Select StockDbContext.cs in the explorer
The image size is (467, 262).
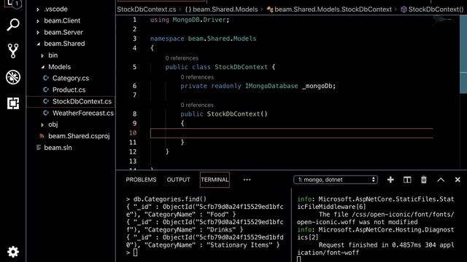pos(82,101)
